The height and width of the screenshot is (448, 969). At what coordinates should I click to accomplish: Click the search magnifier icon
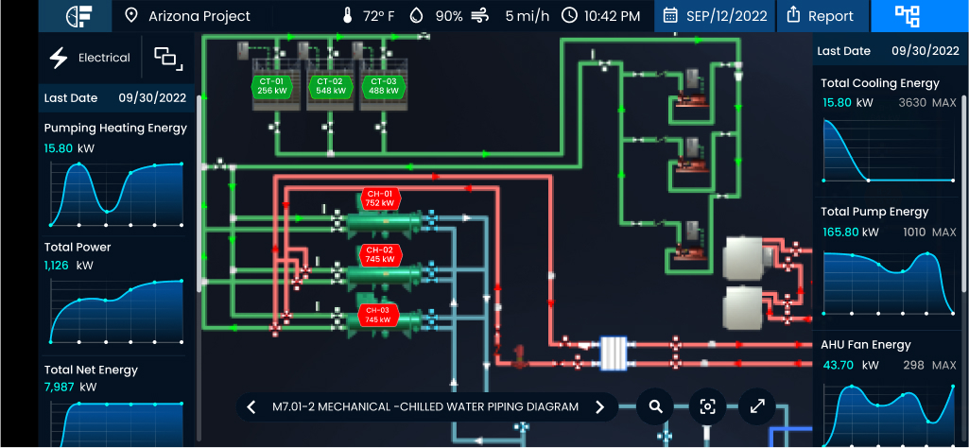(654, 406)
